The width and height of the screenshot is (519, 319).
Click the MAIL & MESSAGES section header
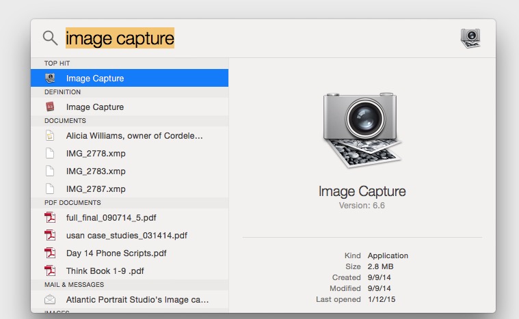click(74, 285)
